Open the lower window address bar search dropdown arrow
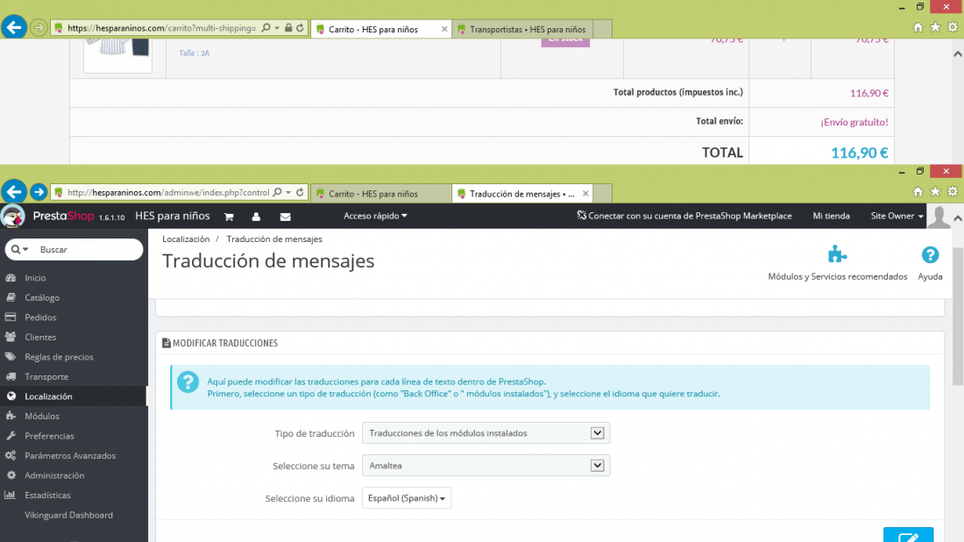The height and width of the screenshot is (542, 964). pos(287,193)
